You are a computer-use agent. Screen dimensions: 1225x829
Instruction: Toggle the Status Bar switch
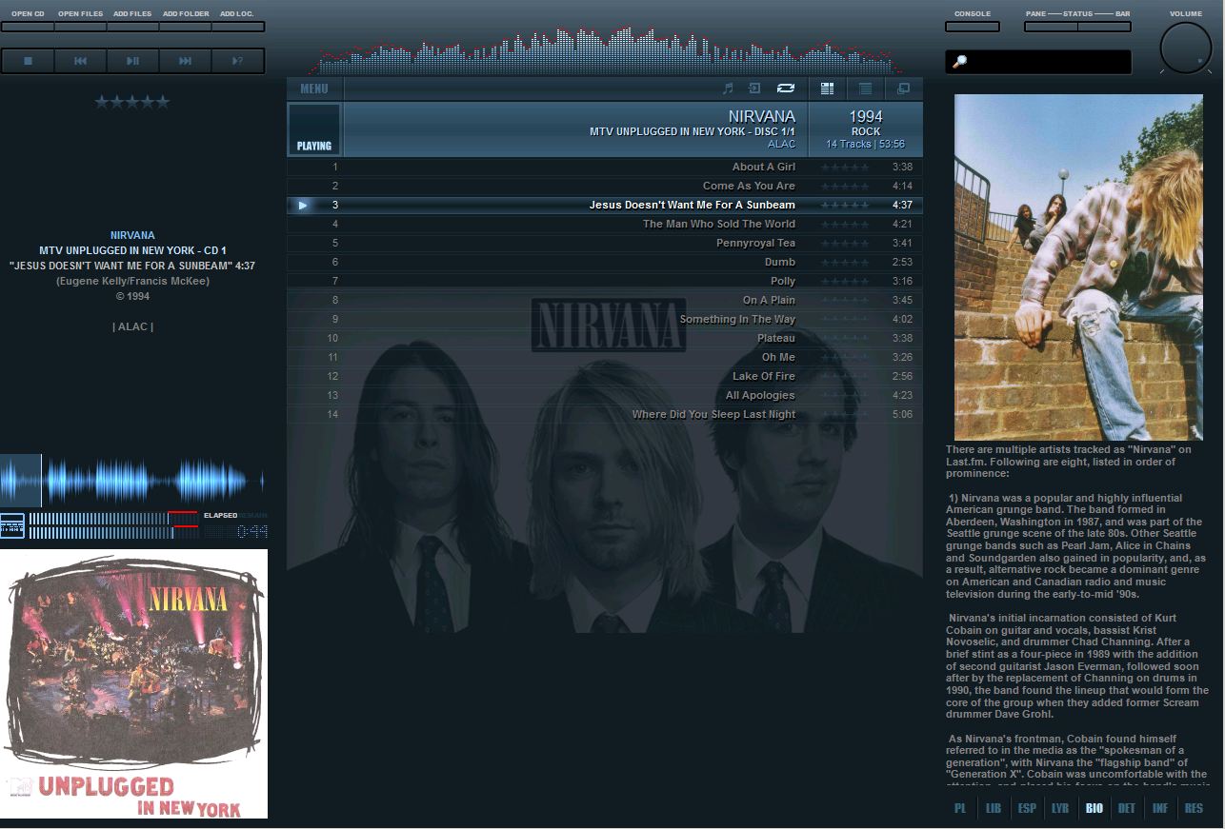point(1104,27)
